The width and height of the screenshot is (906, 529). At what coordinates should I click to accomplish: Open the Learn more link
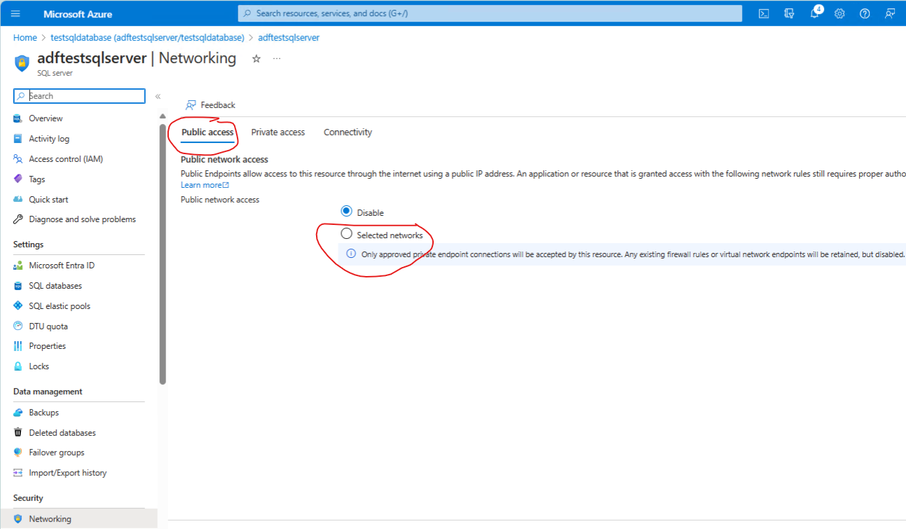[205, 185]
